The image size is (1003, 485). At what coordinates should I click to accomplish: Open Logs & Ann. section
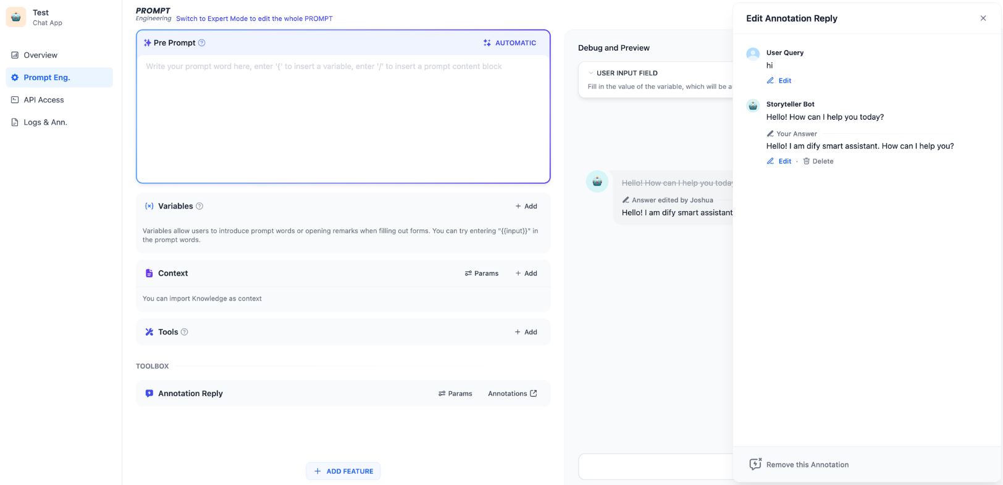pyautogui.click(x=45, y=122)
